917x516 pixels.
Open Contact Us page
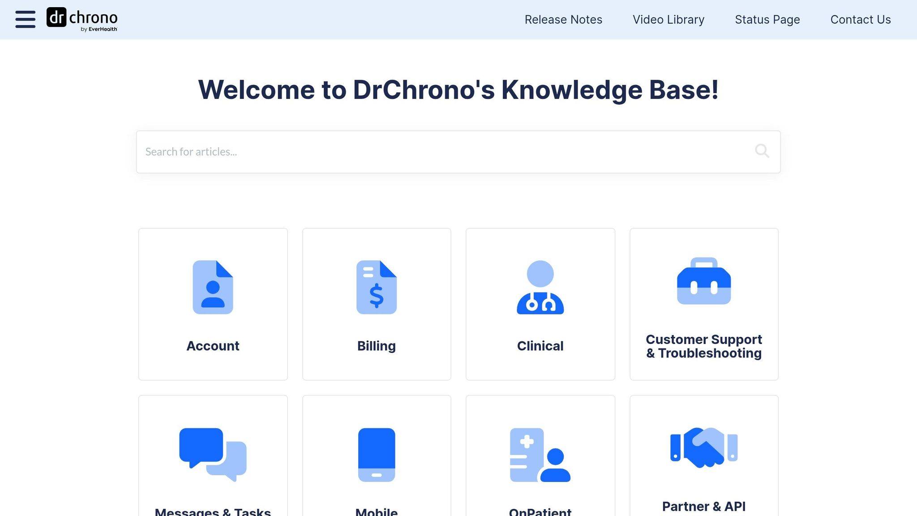coord(861,20)
